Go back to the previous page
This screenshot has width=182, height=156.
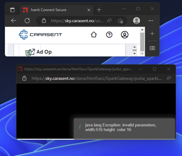tap(14, 21)
